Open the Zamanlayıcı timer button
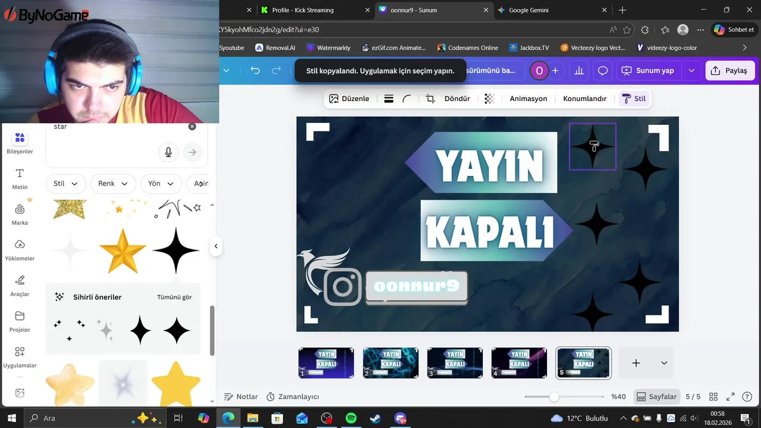761x428 pixels. (x=293, y=396)
